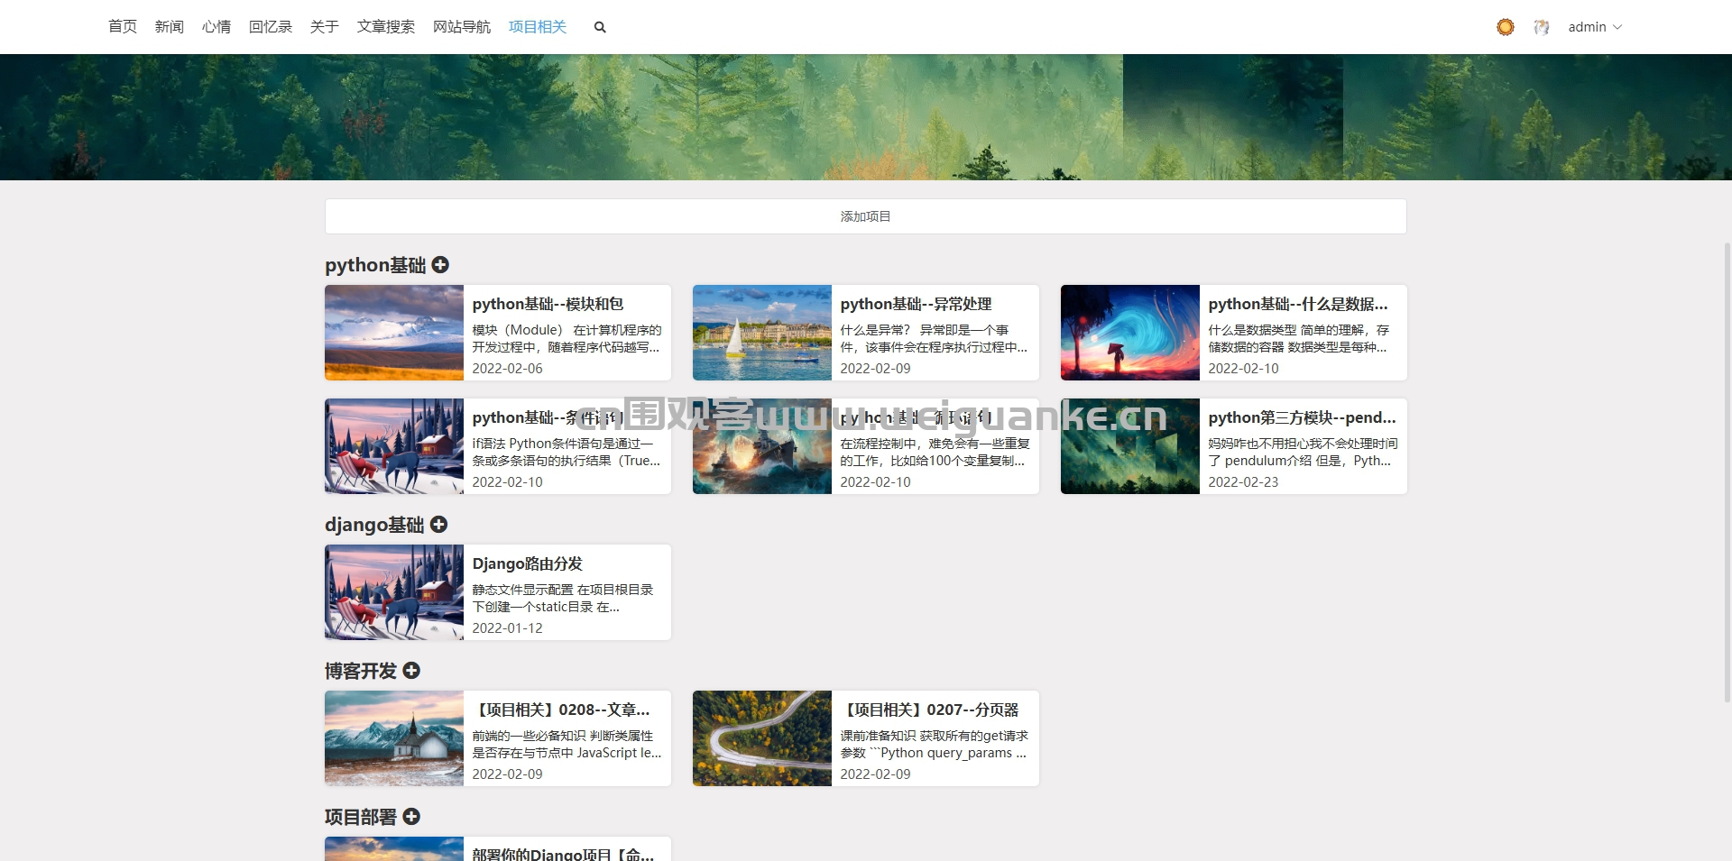The width and height of the screenshot is (1732, 861).
Task: Open the 文章搜索 nav item
Action: click(386, 27)
